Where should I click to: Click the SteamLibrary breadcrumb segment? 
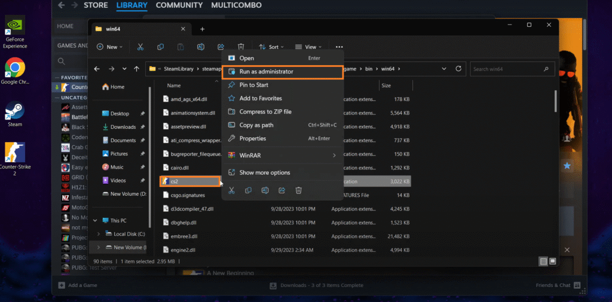pyautogui.click(x=179, y=69)
